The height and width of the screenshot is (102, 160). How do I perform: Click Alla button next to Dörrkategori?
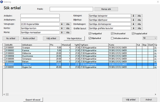(x=139, y=24)
